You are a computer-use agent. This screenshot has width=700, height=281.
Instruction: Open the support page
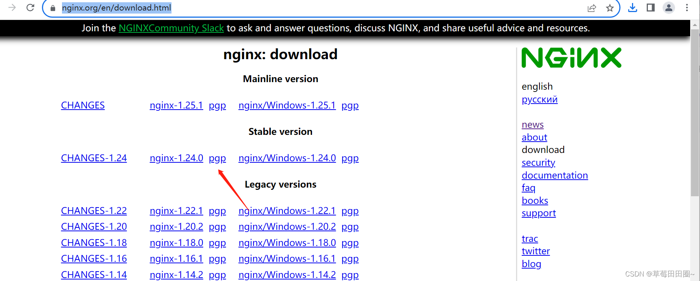(539, 214)
